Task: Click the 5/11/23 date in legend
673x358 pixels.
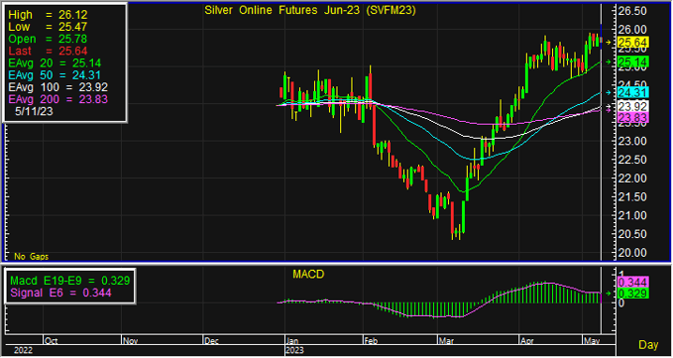Action: click(35, 111)
